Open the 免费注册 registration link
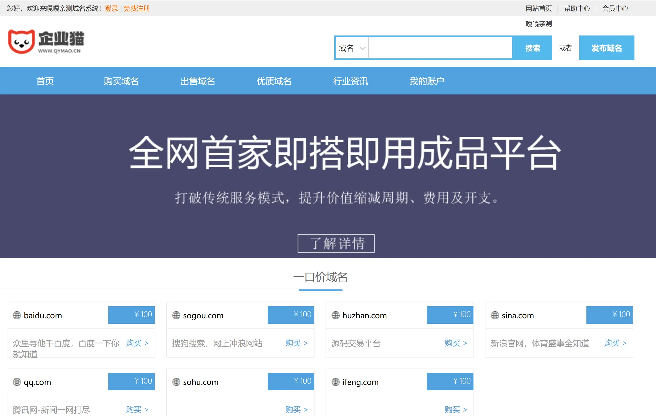 coord(136,8)
